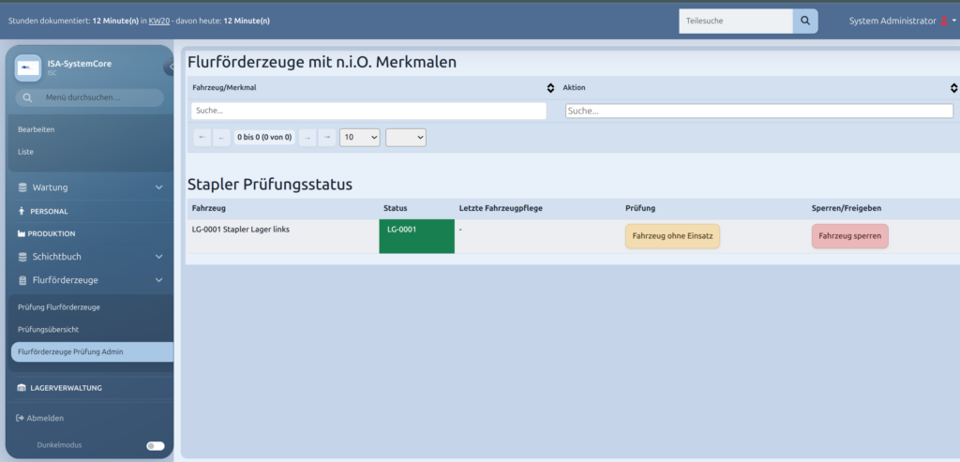This screenshot has height=462, width=960.
Task: Go to previous page of table
Action: pos(221,138)
